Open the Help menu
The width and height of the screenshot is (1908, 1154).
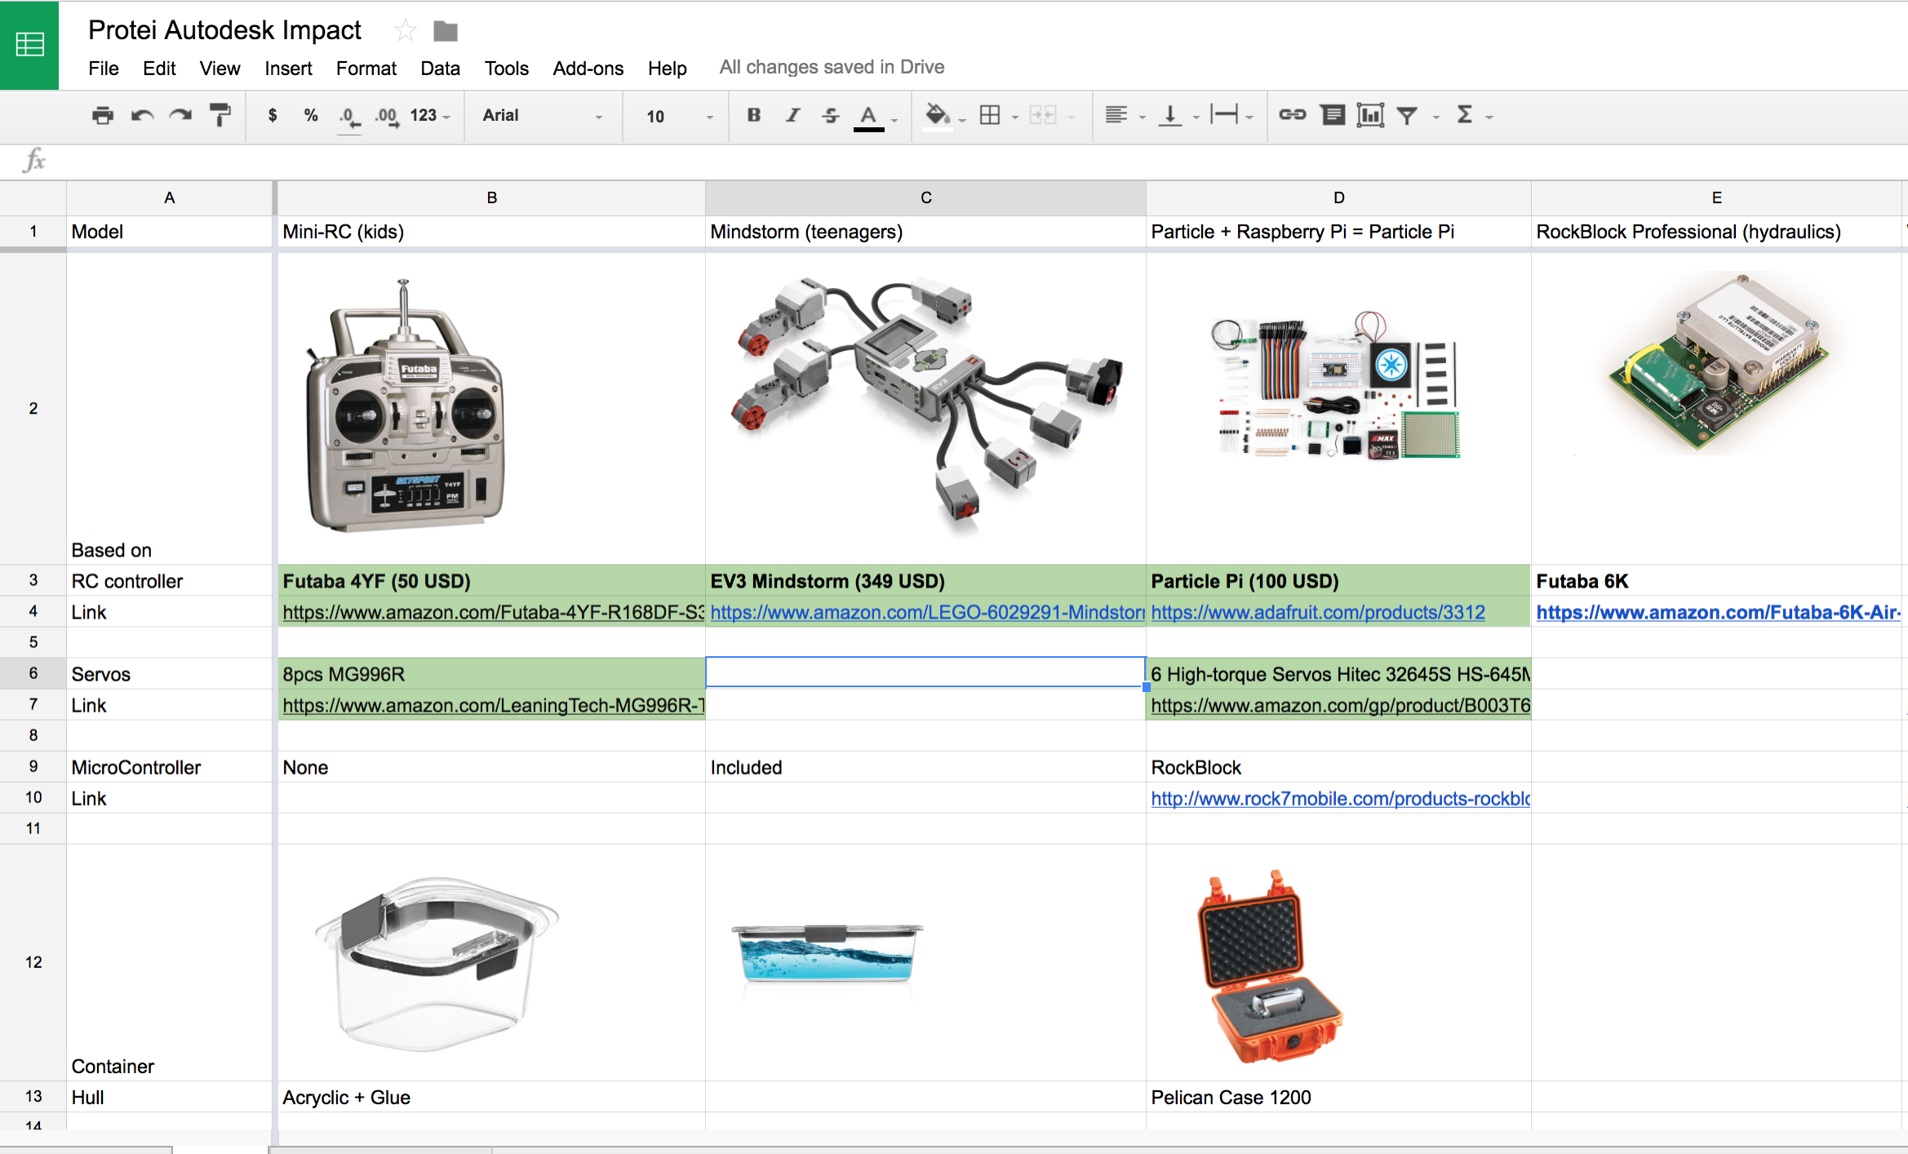(x=667, y=69)
